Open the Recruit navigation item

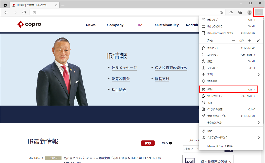[192, 25]
